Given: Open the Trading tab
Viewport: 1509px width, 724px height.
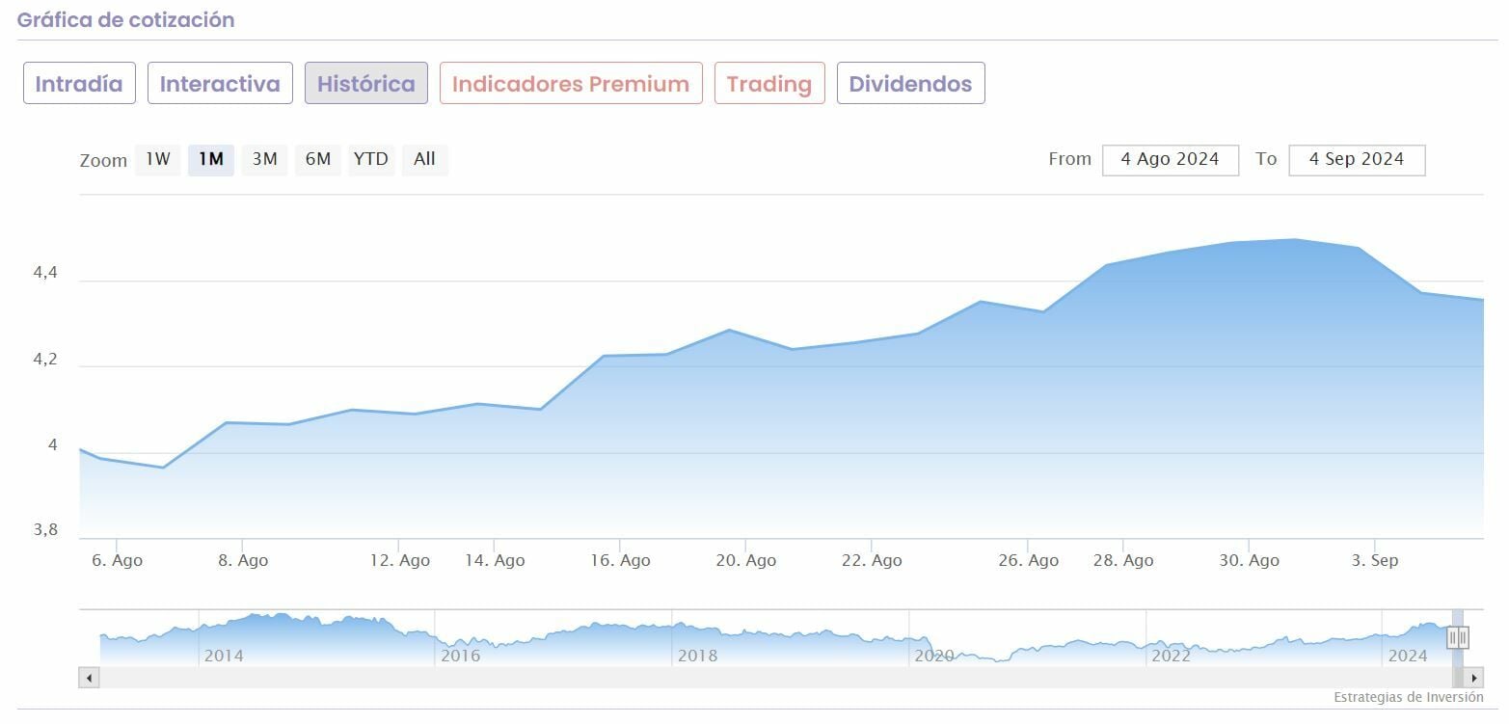Looking at the screenshot, I should pyautogui.click(x=769, y=84).
